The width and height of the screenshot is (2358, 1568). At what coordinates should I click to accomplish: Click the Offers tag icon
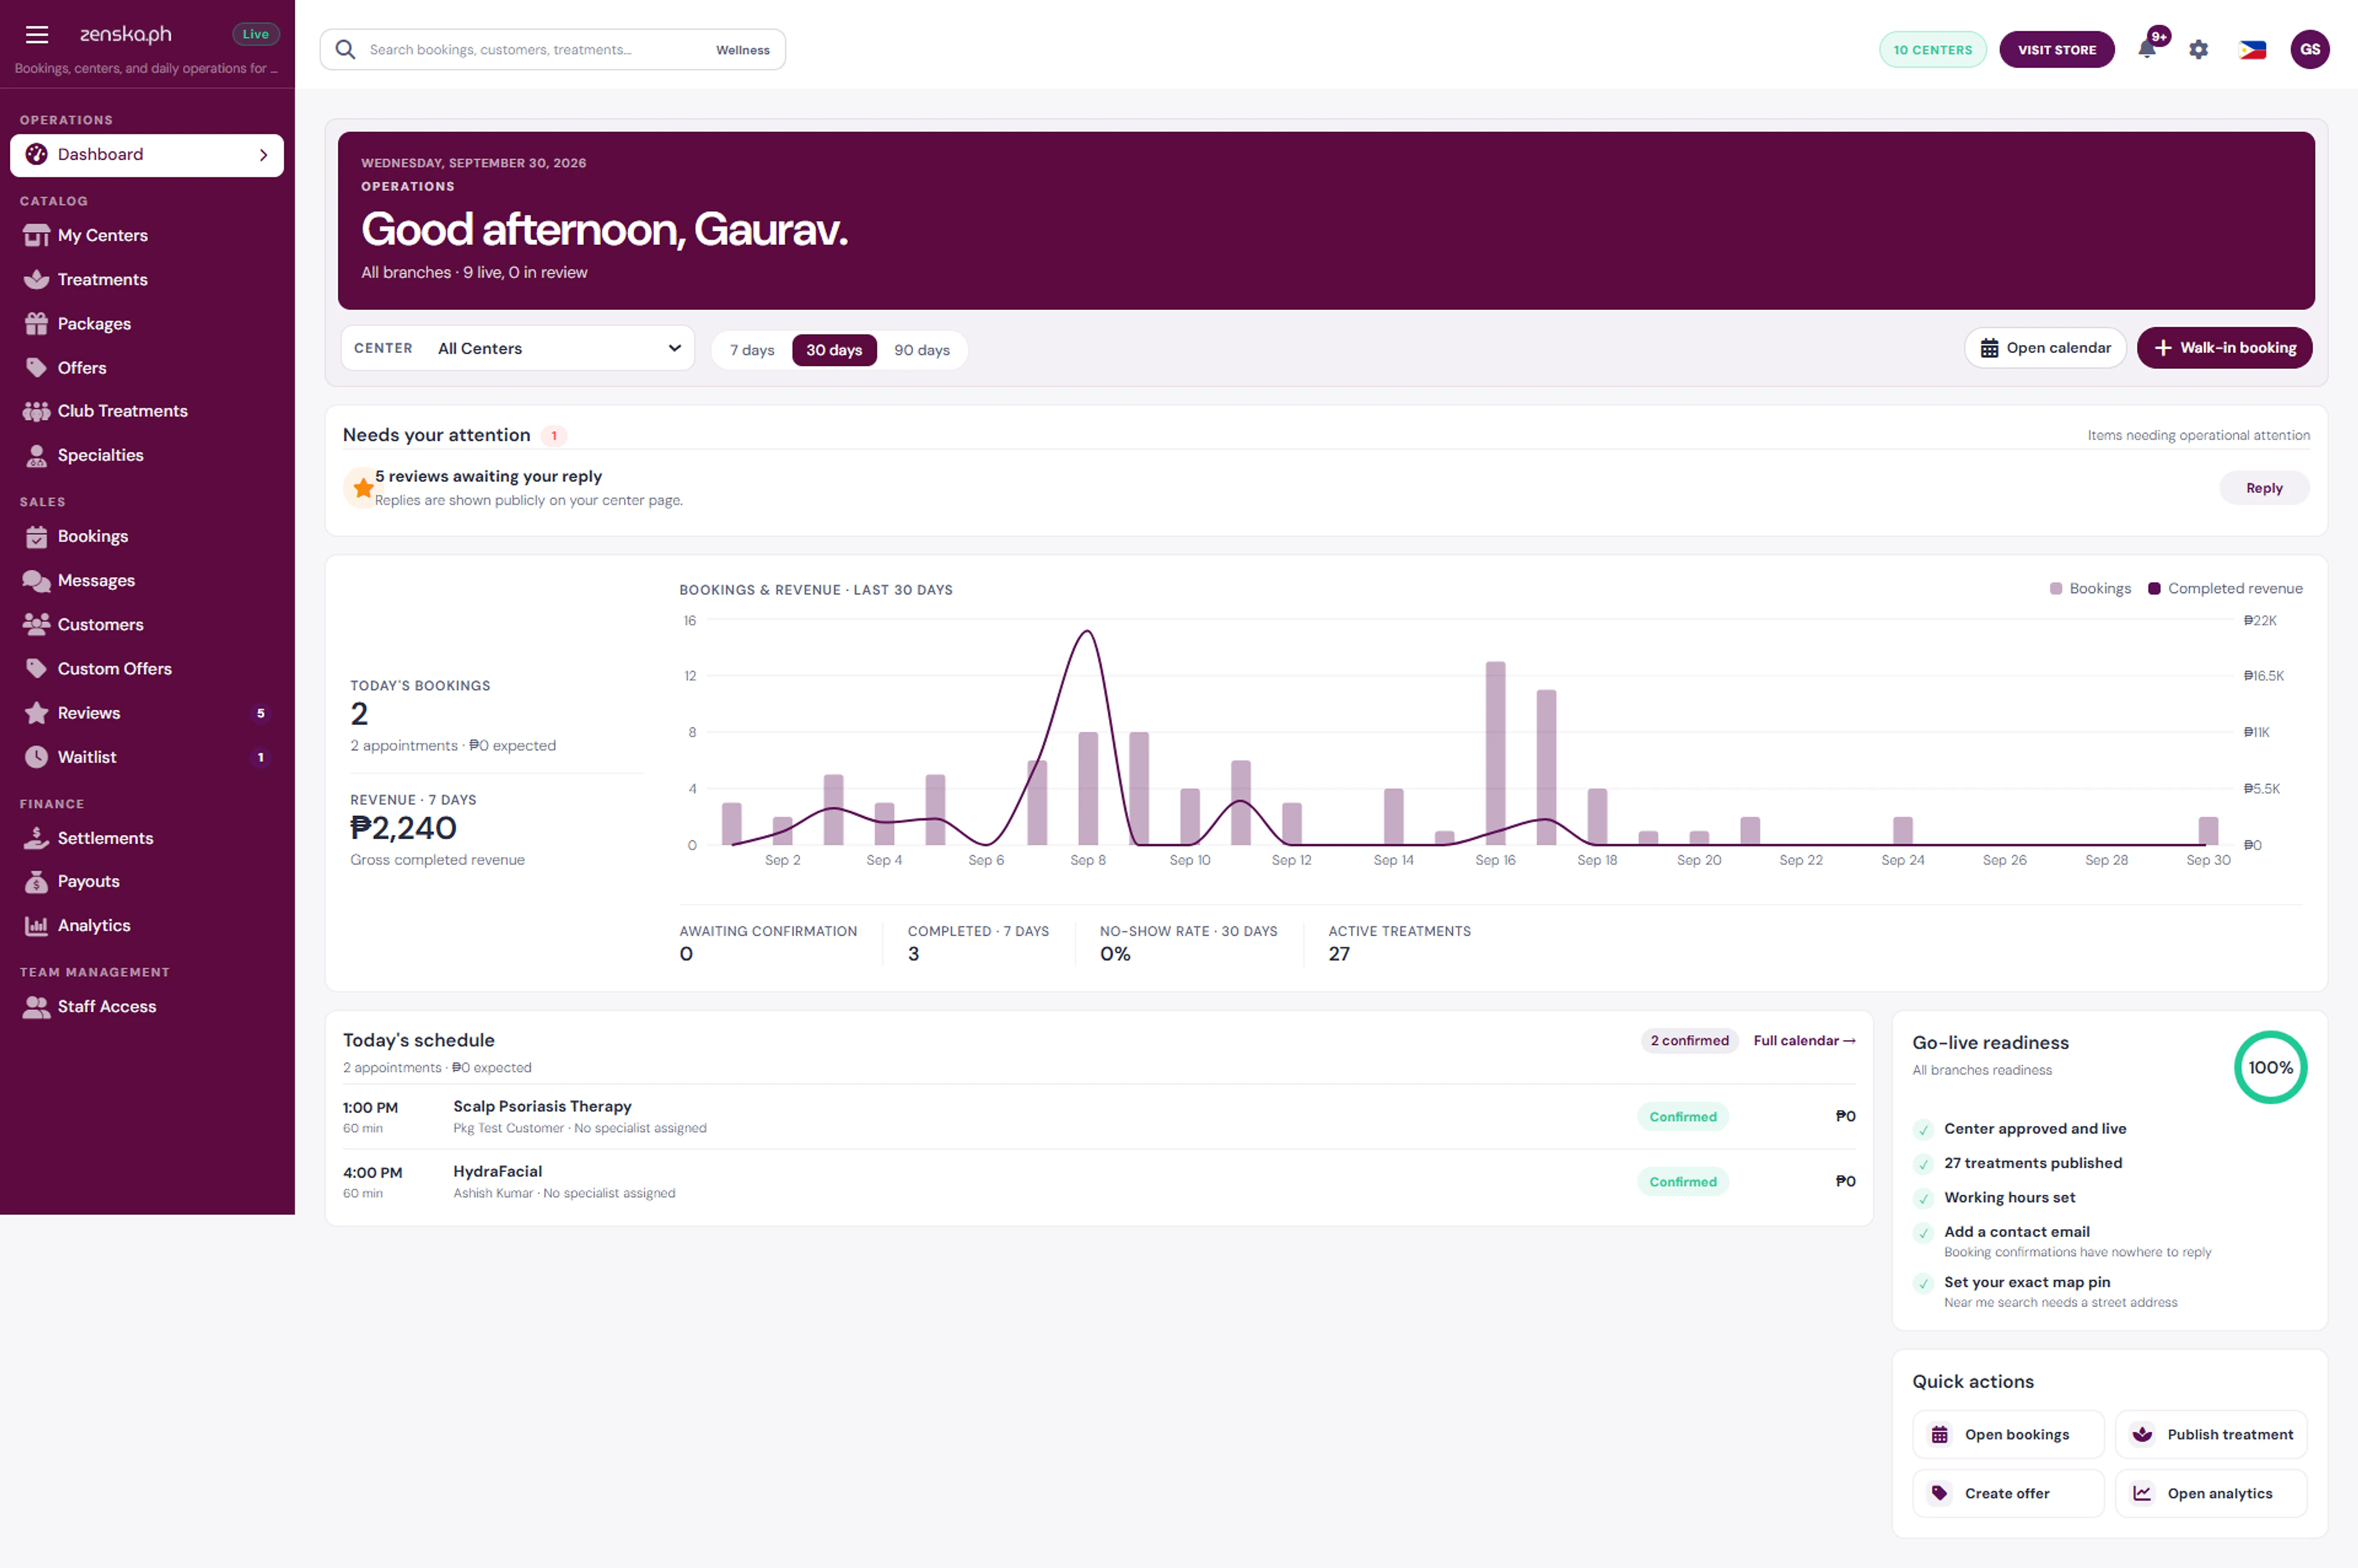pos(37,367)
